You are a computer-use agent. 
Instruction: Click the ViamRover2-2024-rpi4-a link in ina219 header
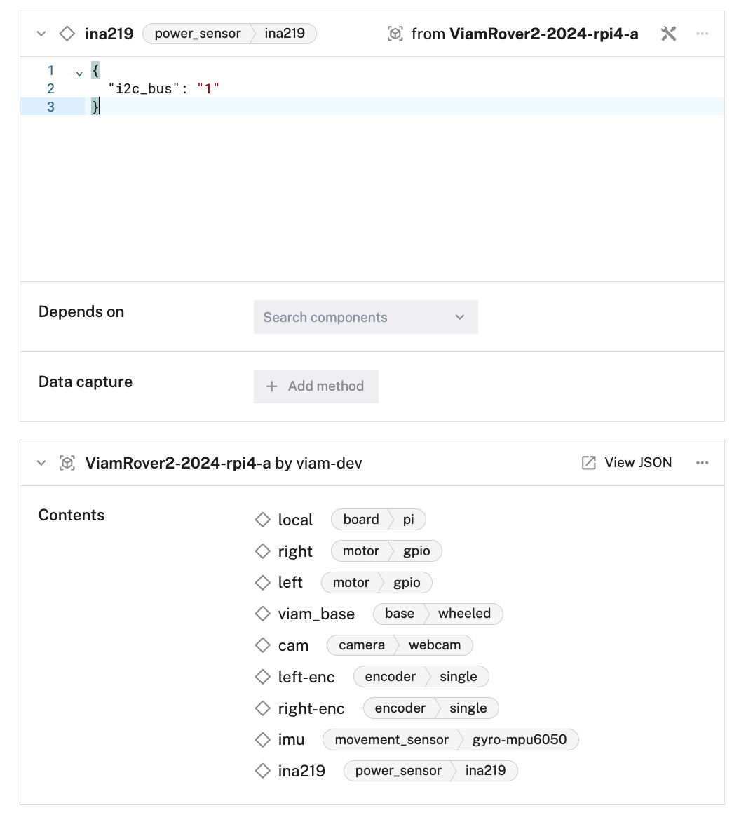point(543,34)
